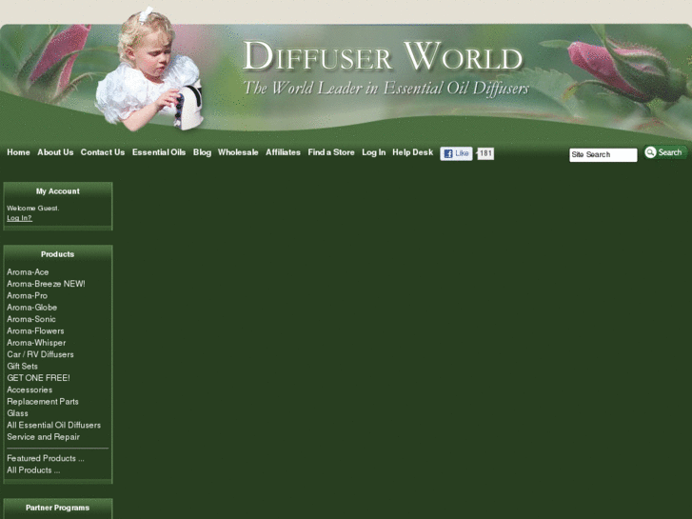Click the Diffuser World logo title

click(383, 56)
